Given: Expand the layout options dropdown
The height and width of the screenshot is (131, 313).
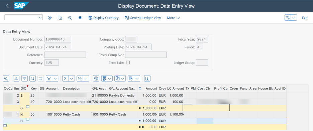Looking at the screenshot, I should coord(137,78).
